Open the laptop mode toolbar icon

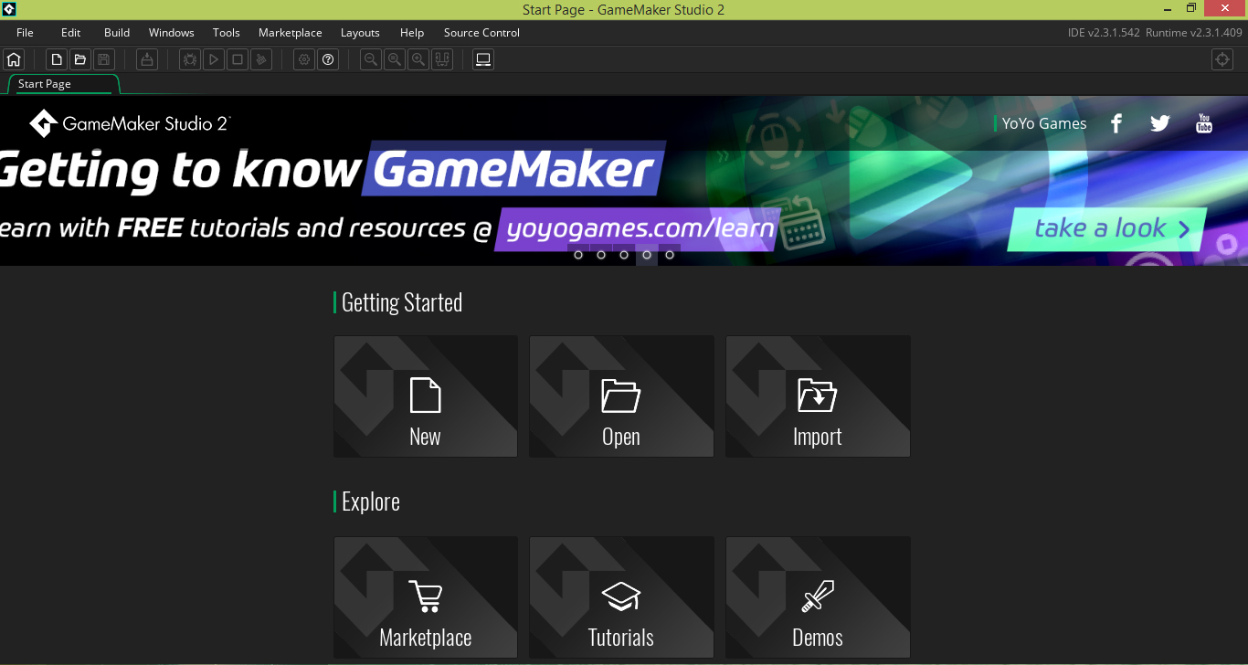pyautogui.click(x=483, y=59)
